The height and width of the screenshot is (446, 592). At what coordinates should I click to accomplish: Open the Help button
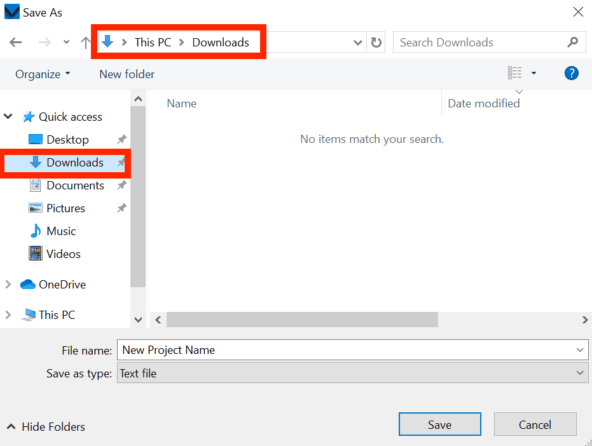[571, 73]
